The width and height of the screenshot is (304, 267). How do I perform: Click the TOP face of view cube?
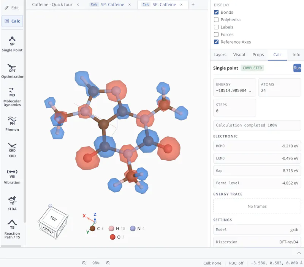pyautogui.click(x=54, y=218)
